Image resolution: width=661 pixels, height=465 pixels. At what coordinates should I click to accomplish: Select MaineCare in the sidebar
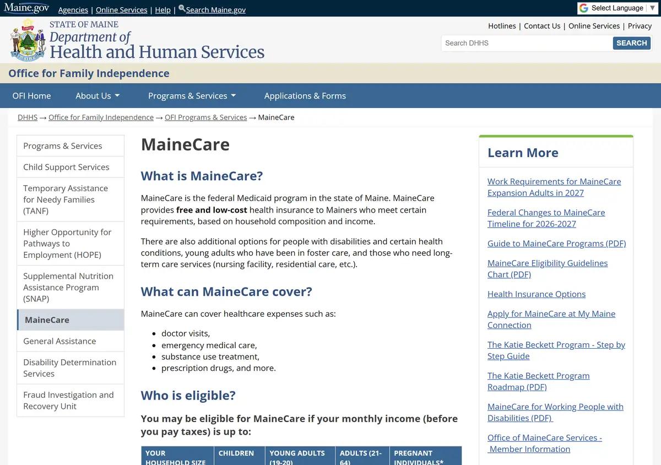pyautogui.click(x=71, y=320)
